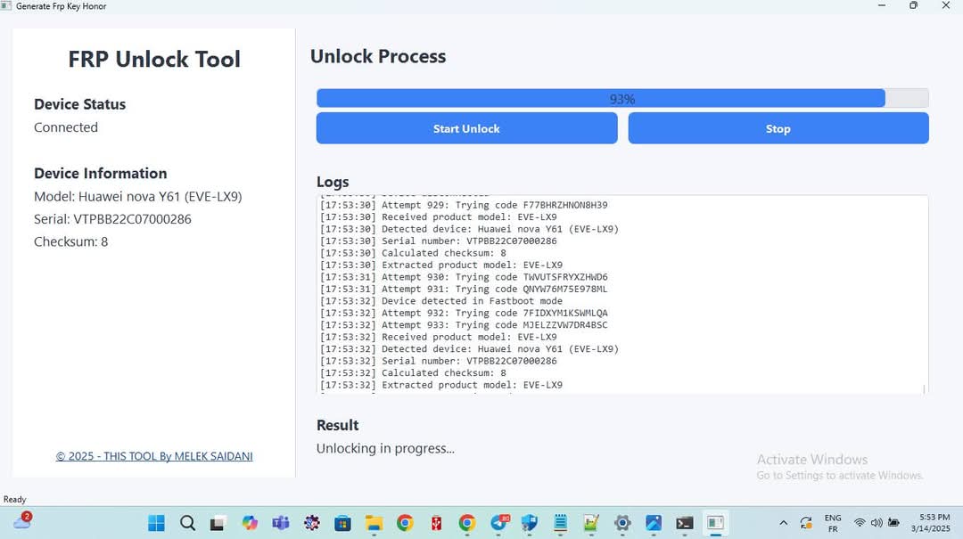
Task: Open Microsoft Teams taskbar icon
Action: [280, 523]
